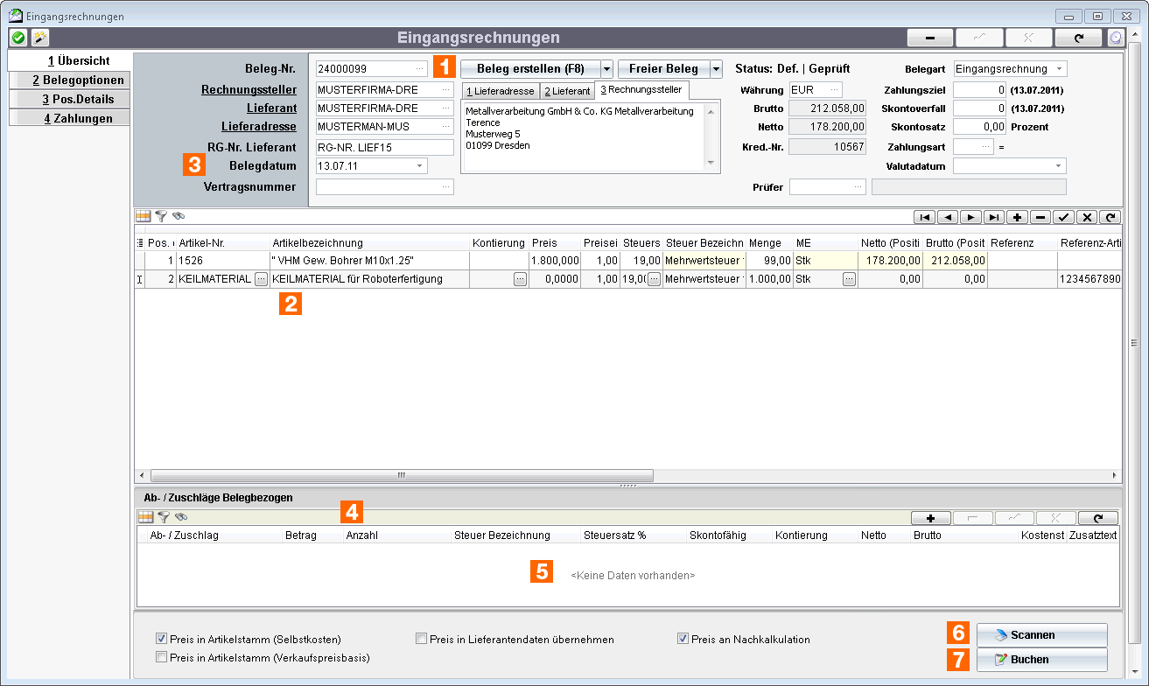The image size is (1149, 686).
Task: Click the Buchen button
Action: 1041,659
